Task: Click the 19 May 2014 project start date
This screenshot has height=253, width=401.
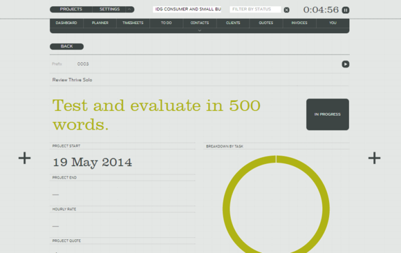Action: (x=93, y=162)
